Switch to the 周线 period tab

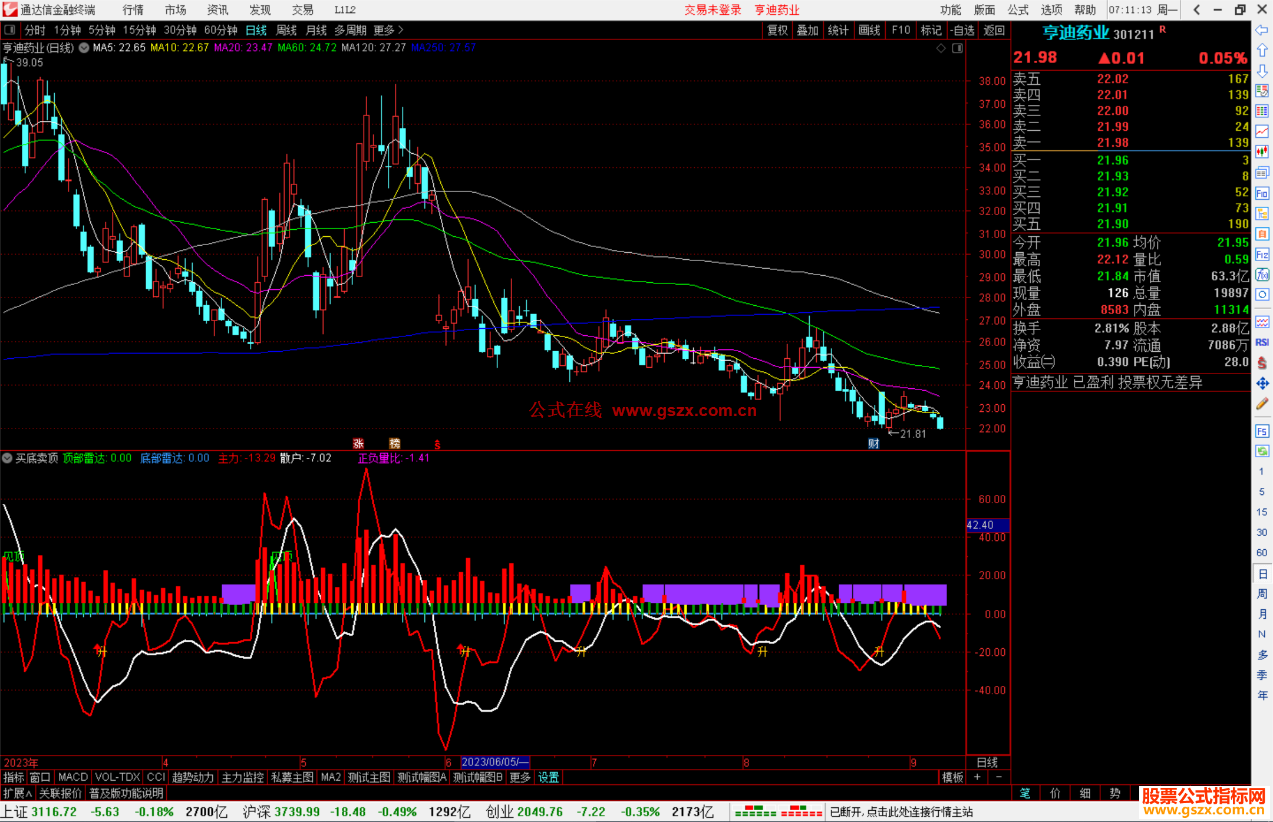(x=286, y=30)
